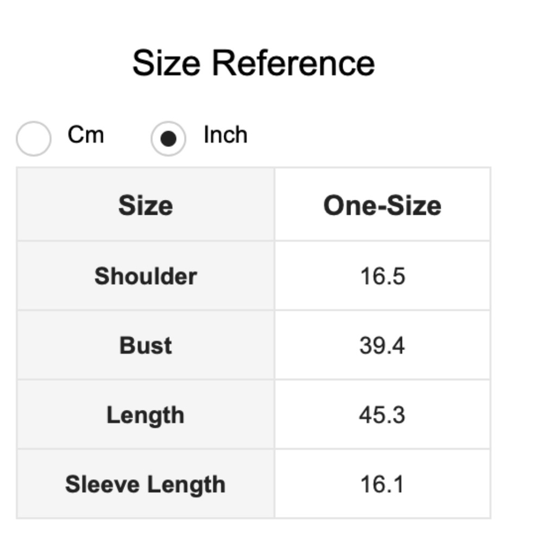
Task: Click the 'Cm' unit text label
Action: click(x=85, y=135)
